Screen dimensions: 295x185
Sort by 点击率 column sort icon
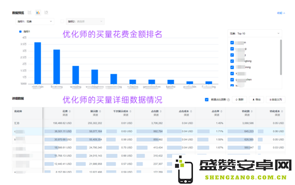click(221, 111)
